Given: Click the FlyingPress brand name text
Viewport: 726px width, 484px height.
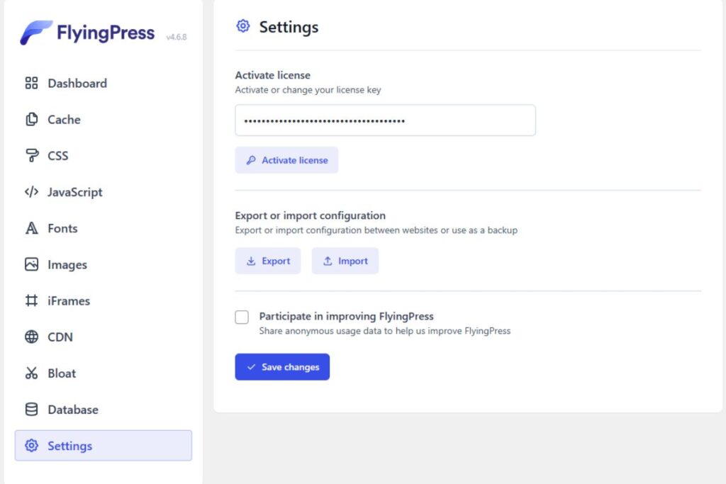Looking at the screenshot, I should click(106, 33).
